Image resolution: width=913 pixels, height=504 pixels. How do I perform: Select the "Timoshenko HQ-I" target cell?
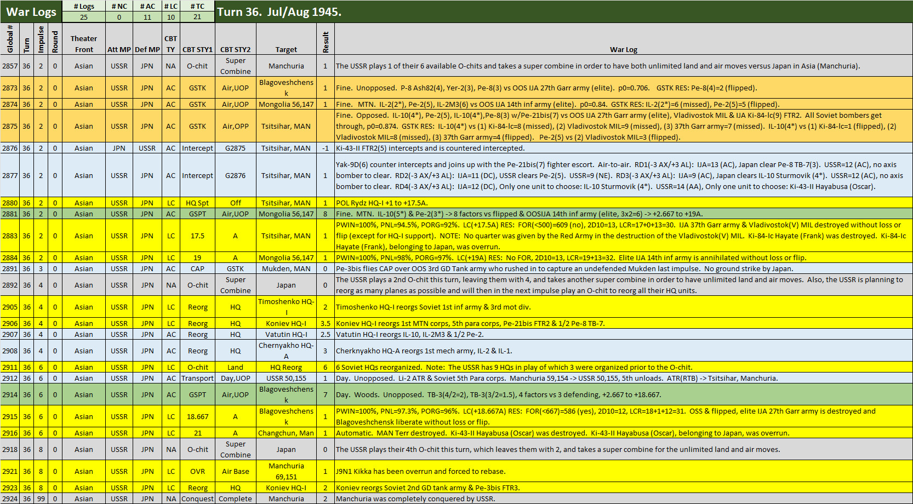[286, 307]
